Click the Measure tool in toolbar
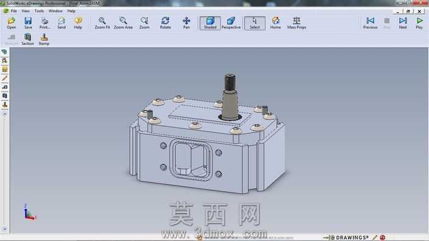This screenshot has height=241, width=429. point(12,40)
